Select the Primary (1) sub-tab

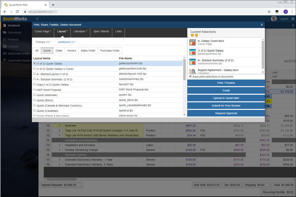point(43,42)
